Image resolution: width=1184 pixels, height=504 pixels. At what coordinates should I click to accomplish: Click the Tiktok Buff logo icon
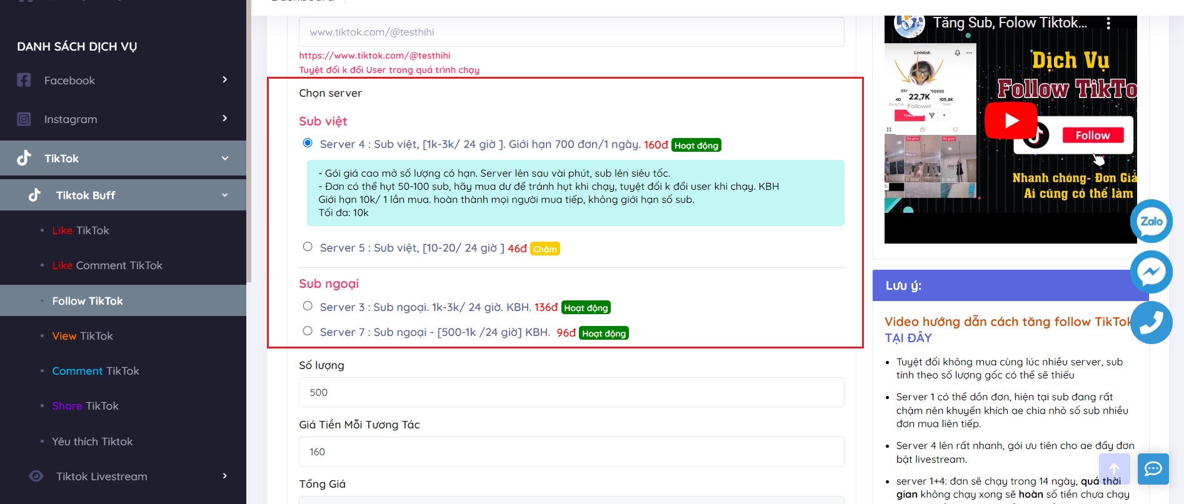35,195
